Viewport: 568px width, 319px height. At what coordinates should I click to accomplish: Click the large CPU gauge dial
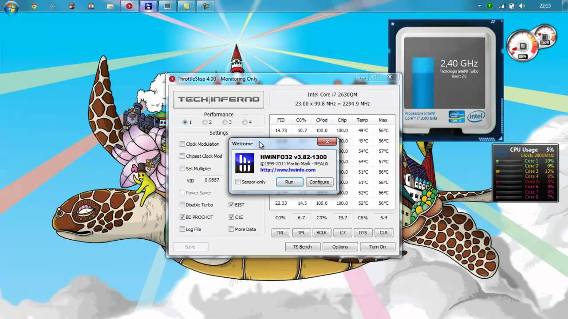(522, 46)
